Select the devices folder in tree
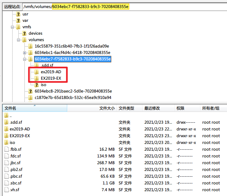Screen dimensions: 227x196 point(35,33)
